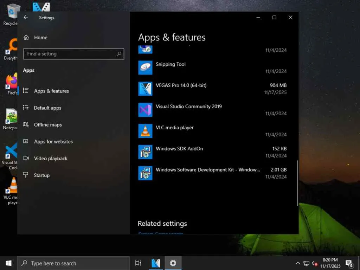This screenshot has width=360, height=270.
Task: Show hidden system tray icons
Action: [297, 263]
